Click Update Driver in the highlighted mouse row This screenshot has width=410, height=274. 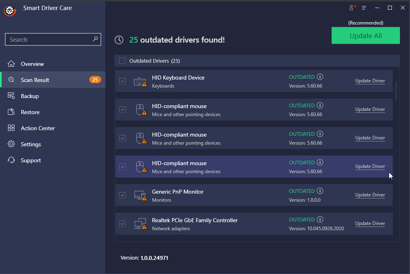(370, 166)
